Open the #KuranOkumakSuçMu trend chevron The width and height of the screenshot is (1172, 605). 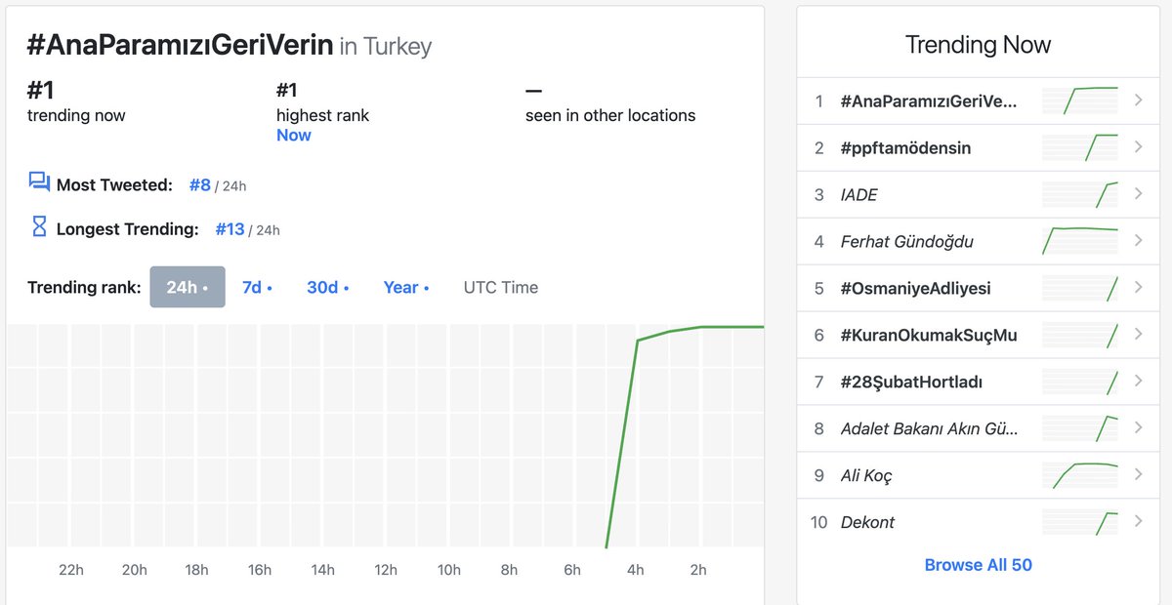(x=1138, y=335)
